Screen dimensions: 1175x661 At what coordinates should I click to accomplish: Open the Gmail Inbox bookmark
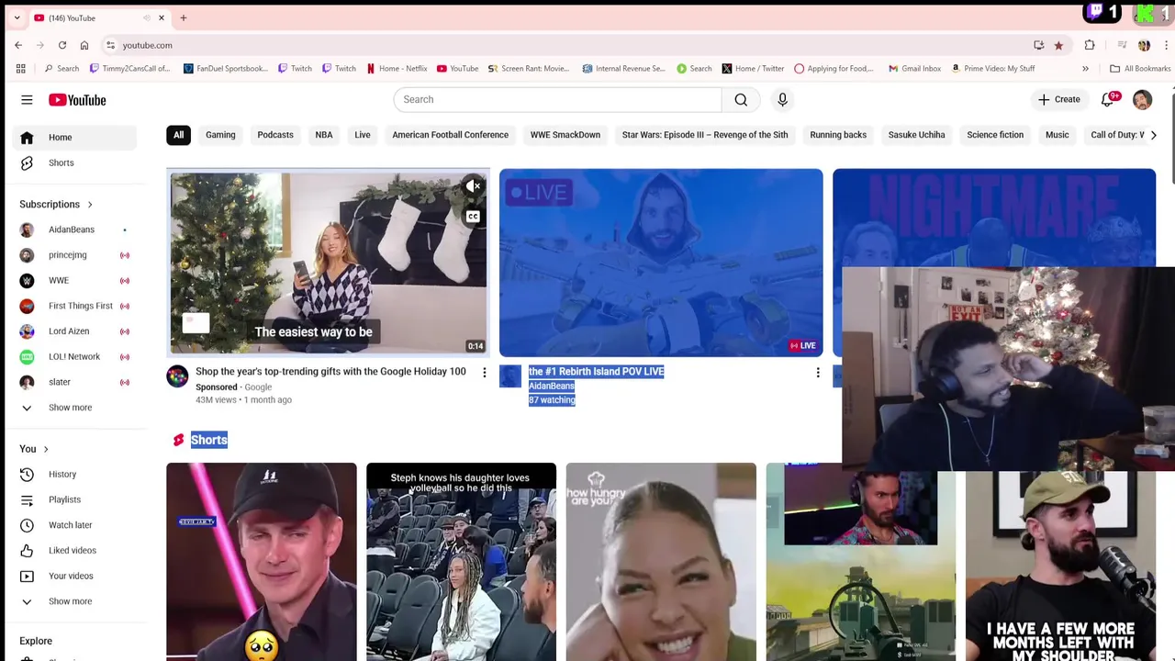tap(914, 68)
